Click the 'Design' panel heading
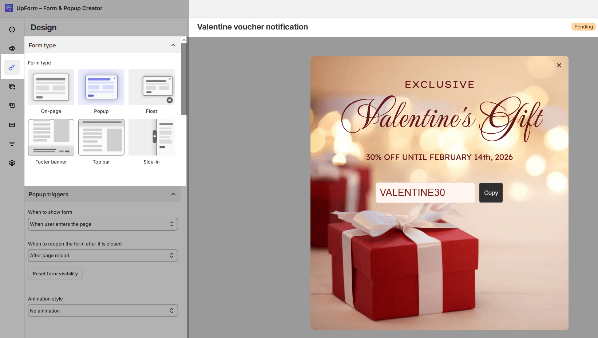Screen dimensions: 598x338 [x=44, y=27]
